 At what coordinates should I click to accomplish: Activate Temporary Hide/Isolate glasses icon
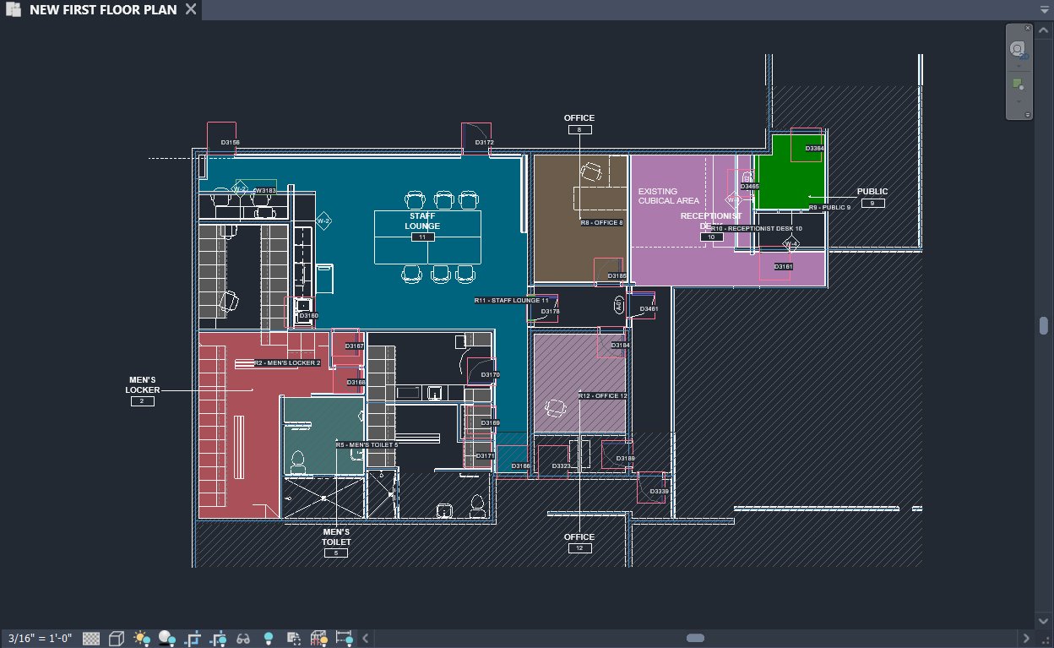[x=244, y=638]
